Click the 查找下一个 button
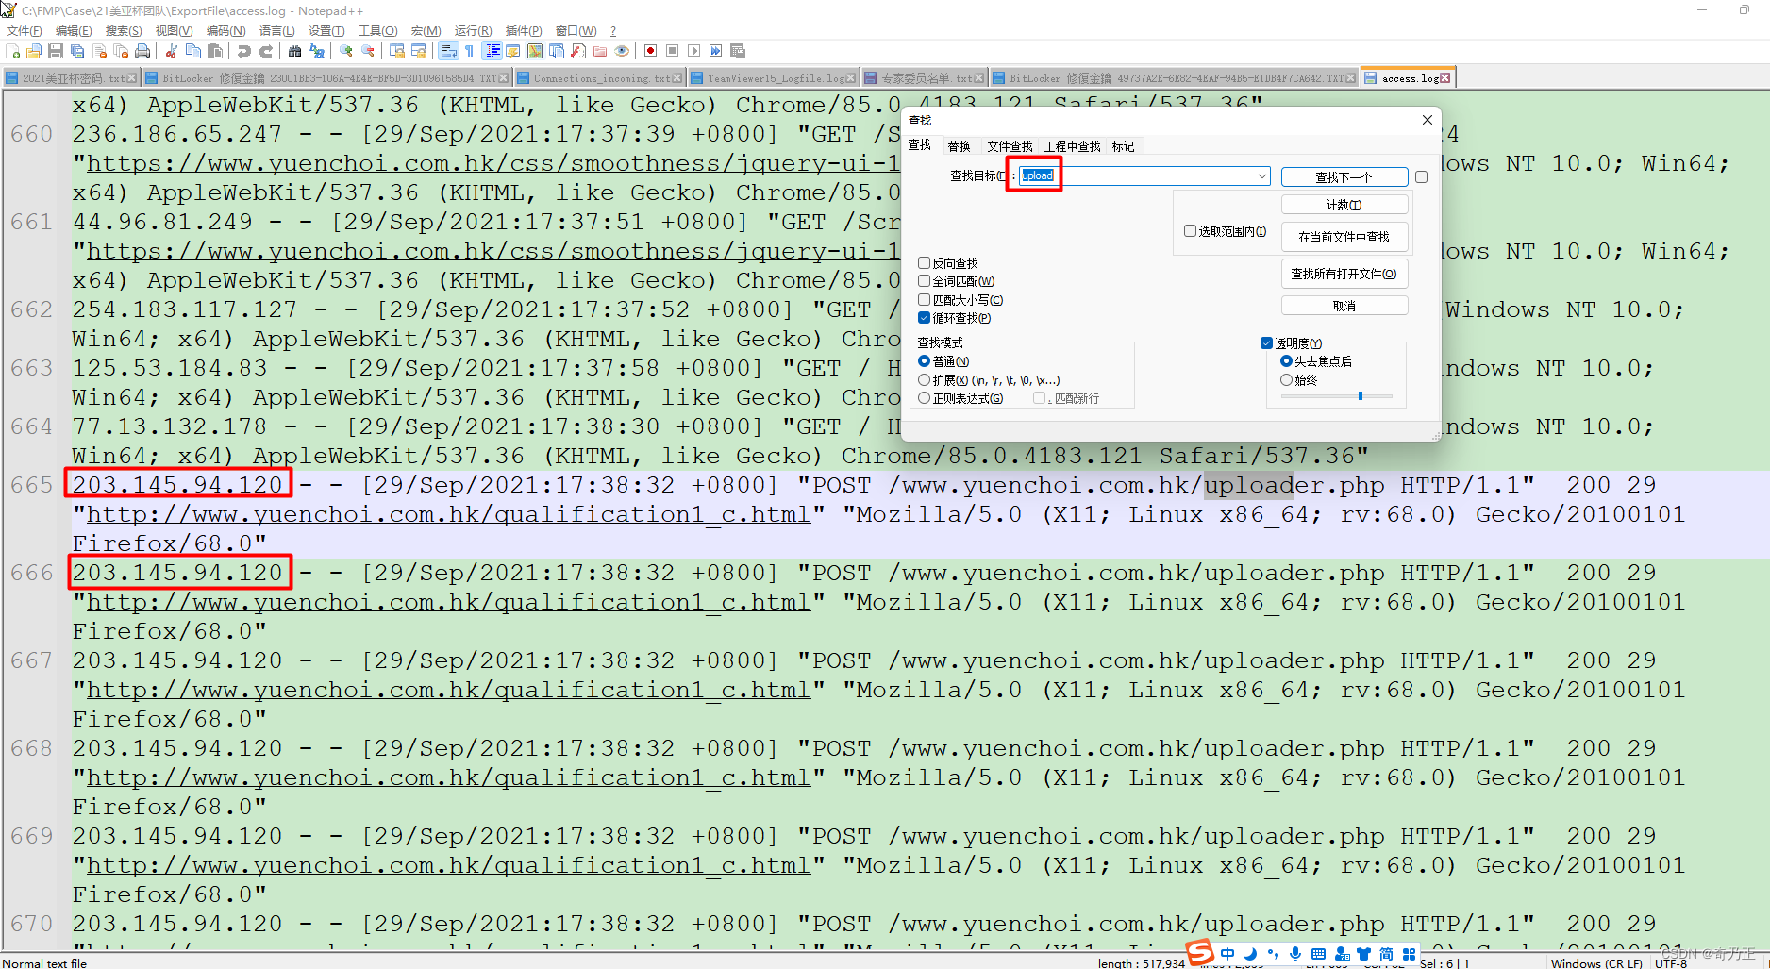This screenshot has width=1770, height=969. coord(1344,177)
